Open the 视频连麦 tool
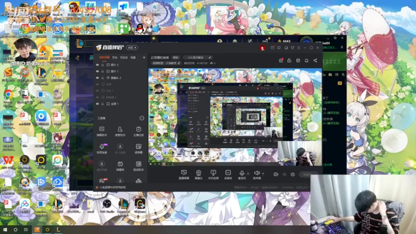Viewport: 416px width, 234px height. (101, 149)
